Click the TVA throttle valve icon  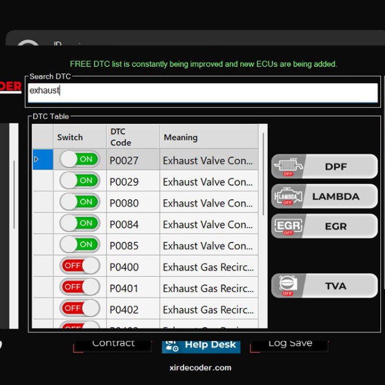point(288,286)
